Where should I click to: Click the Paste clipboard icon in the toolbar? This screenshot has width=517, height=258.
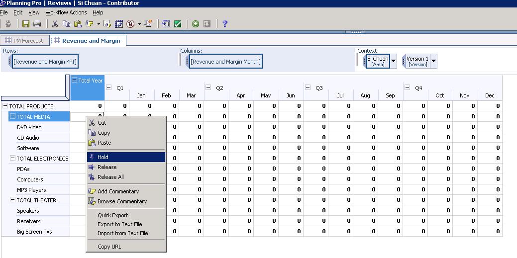pos(78,24)
